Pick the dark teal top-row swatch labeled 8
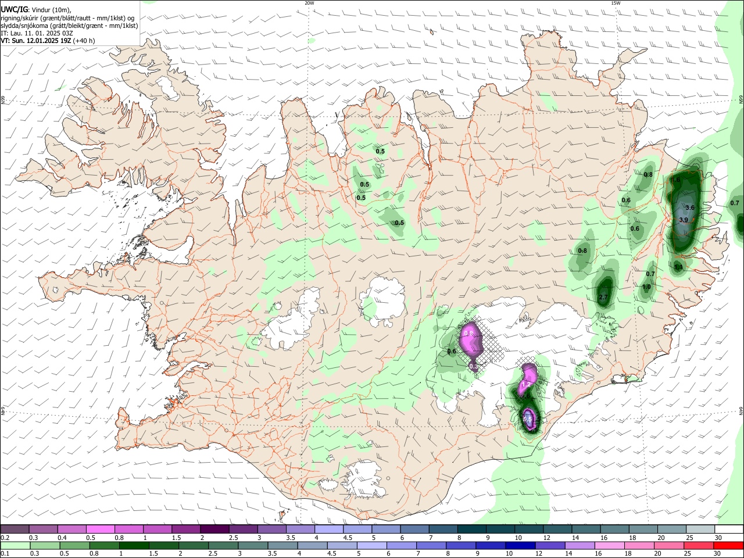The image size is (744, 558). pyautogui.click(x=472, y=530)
